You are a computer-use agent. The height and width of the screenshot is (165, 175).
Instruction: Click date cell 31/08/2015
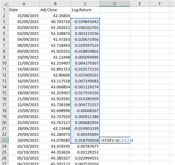[24, 15]
